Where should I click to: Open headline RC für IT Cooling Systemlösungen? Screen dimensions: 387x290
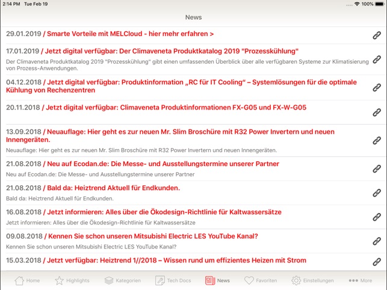point(181,86)
